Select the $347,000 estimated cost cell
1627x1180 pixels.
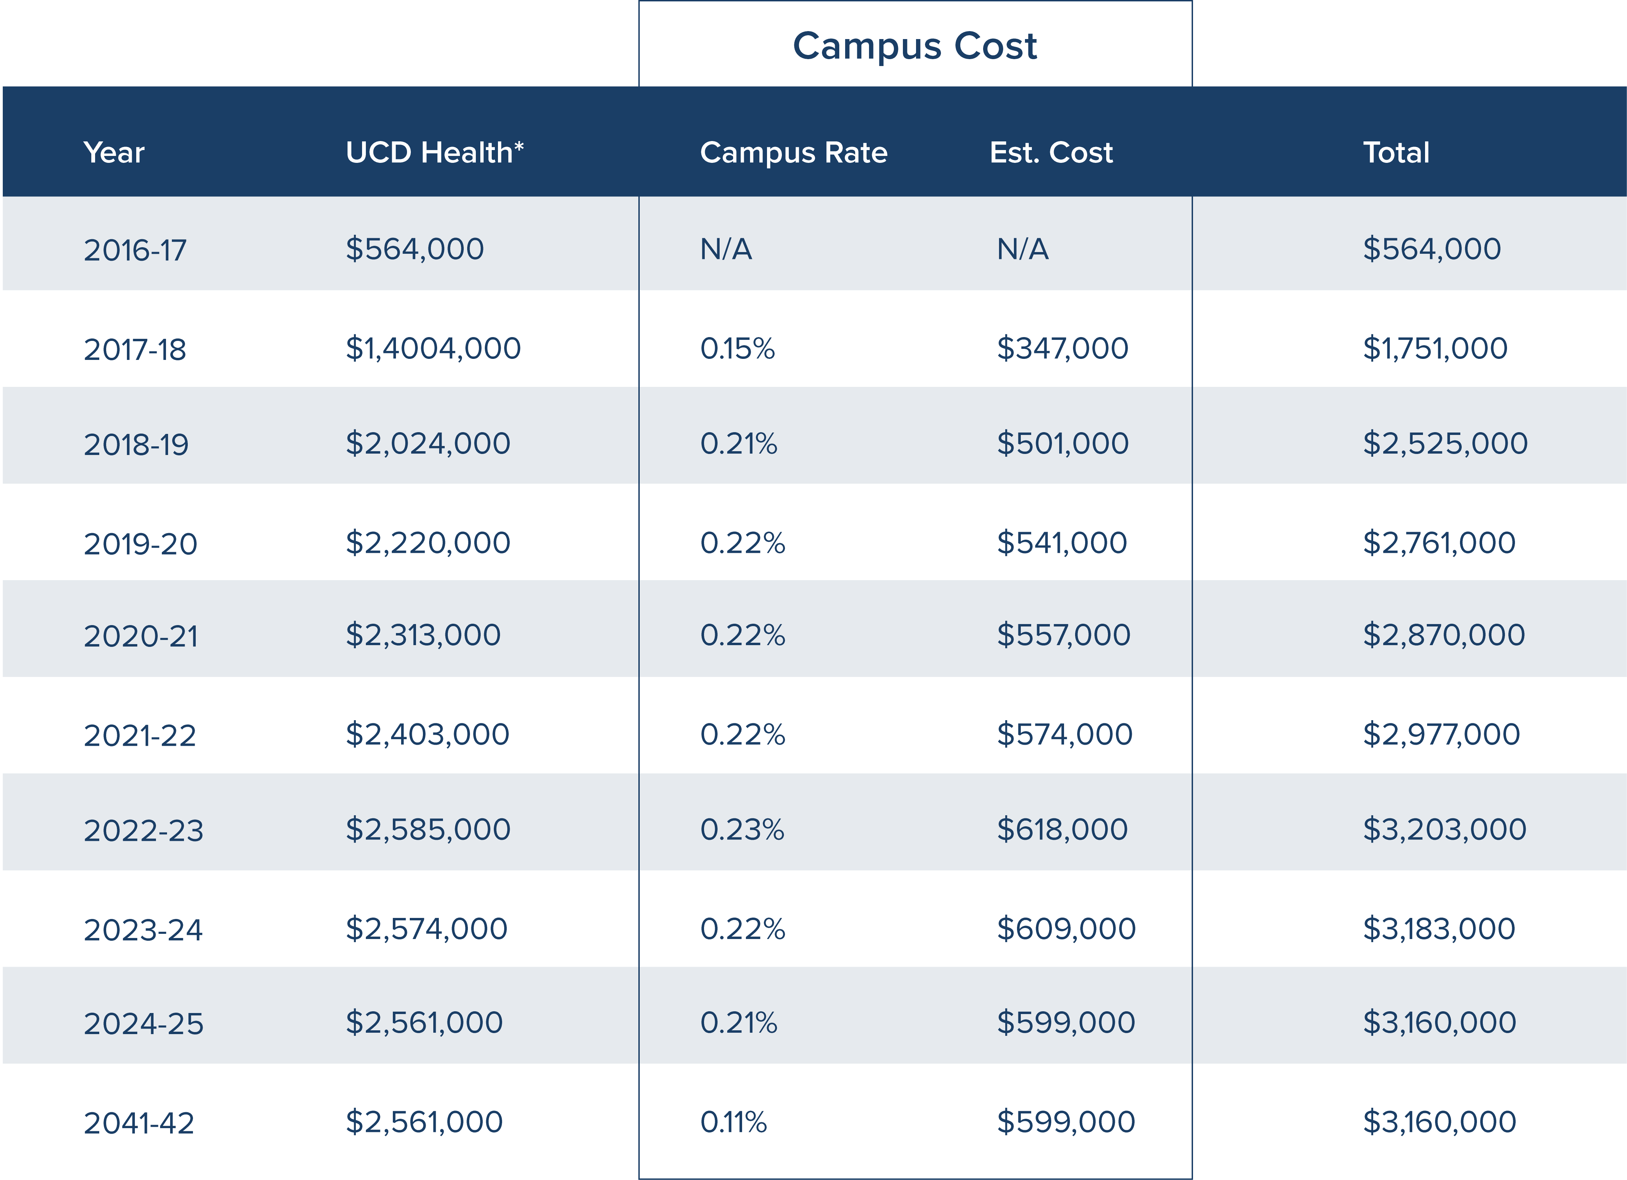click(1062, 349)
